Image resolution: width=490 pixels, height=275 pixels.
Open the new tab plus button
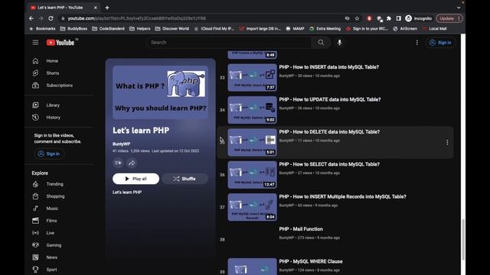click(107, 8)
